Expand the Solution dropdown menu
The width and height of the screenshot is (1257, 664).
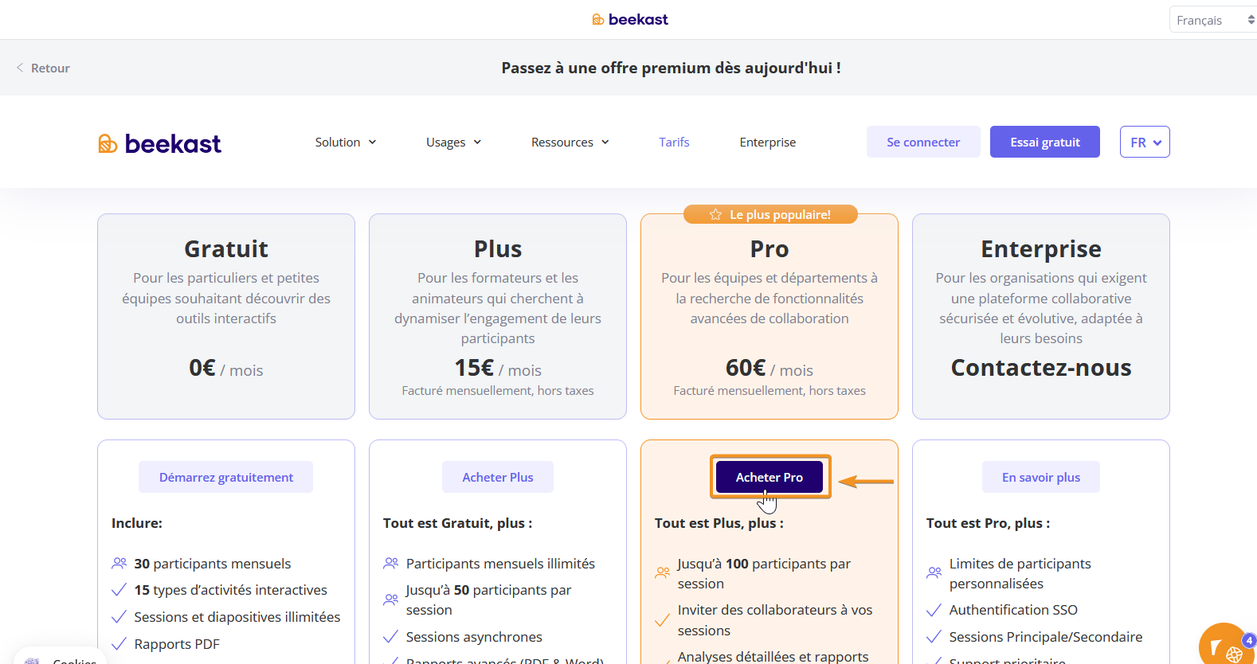[346, 142]
